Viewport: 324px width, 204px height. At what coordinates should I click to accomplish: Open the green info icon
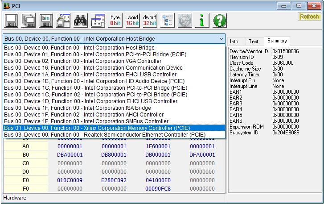(x=202, y=21)
